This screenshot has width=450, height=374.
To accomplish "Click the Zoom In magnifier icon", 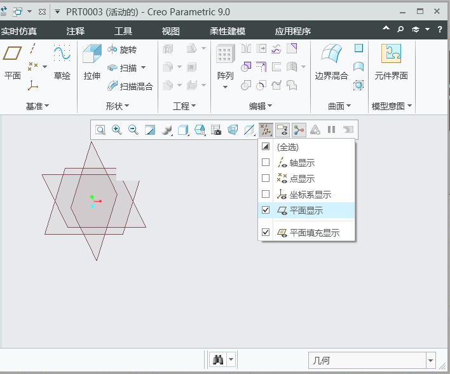I will (117, 130).
